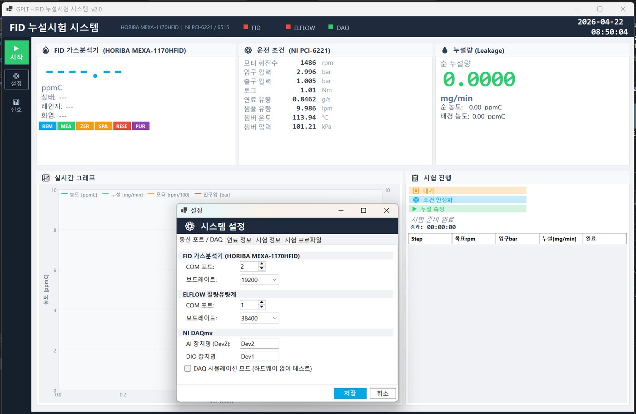The width and height of the screenshot is (636, 414).
Task: Click the droplet icon of 누설량 panel
Action: click(445, 50)
